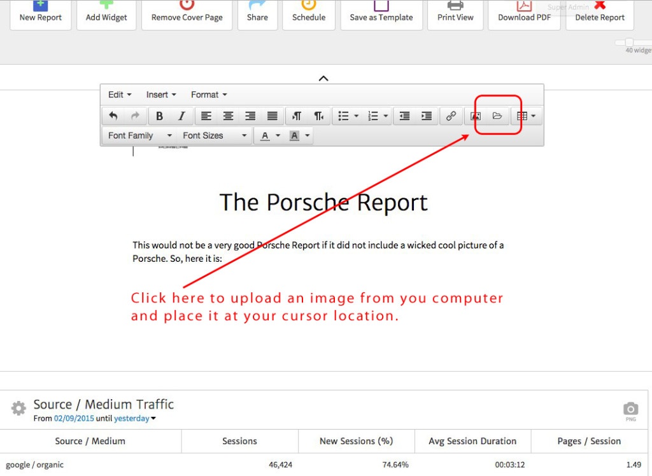
Task: Expand the table insert dropdown arrow
Action: click(532, 116)
